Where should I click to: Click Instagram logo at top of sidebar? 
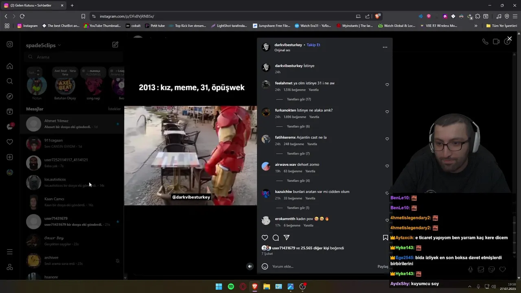[10, 44]
